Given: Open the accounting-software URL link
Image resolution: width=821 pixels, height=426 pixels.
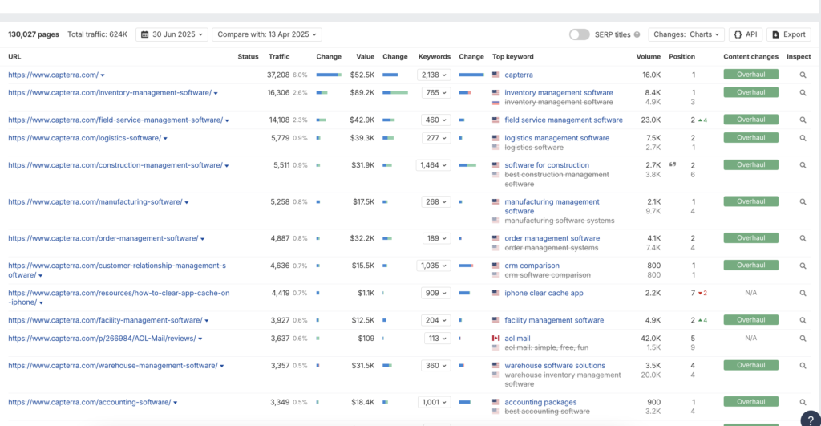Looking at the screenshot, I should 90,403.
